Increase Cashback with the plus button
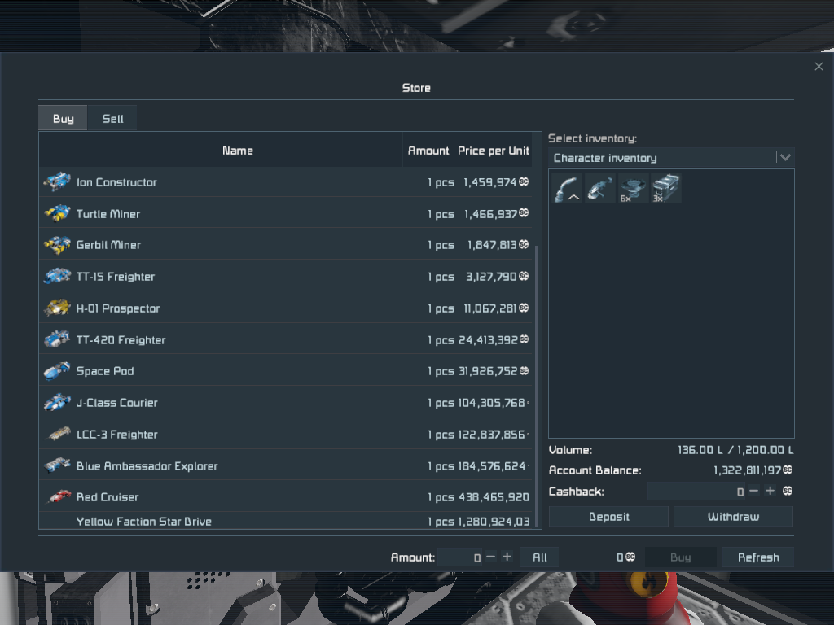 [x=770, y=492]
